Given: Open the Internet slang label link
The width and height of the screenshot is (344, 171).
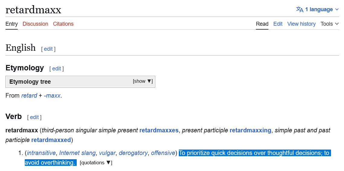Looking at the screenshot, I should [77, 153].
